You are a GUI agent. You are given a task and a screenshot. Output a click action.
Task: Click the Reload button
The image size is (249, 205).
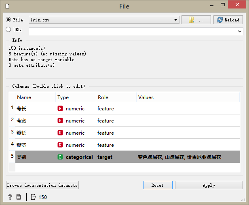coord(228,20)
